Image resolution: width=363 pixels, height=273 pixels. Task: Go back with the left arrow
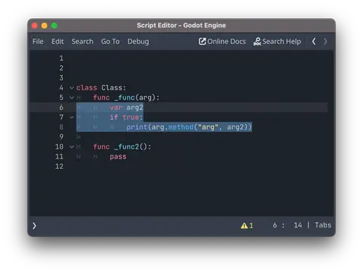click(x=314, y=41)
